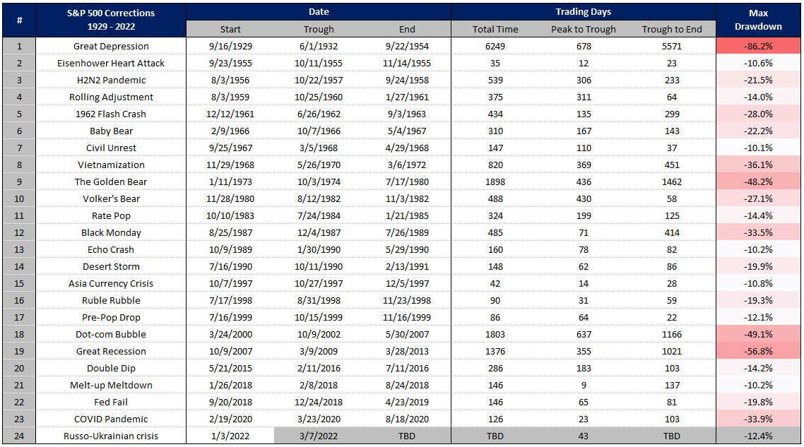Select 'Asia Currency Crisis' cell
The image size is (804, 447).
coord(111,283)
